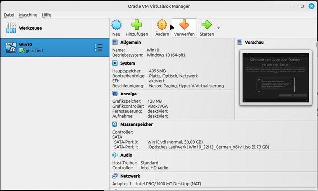Maximize the VirtualBox Manager window
Viewport: 318px width, 191px height.
click(302, 6)
